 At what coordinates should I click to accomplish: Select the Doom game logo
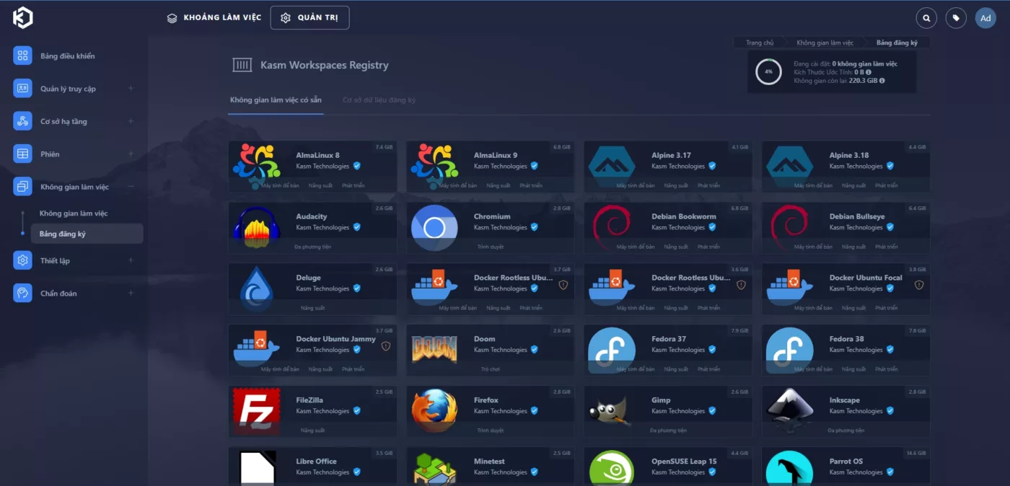[434, 350]
